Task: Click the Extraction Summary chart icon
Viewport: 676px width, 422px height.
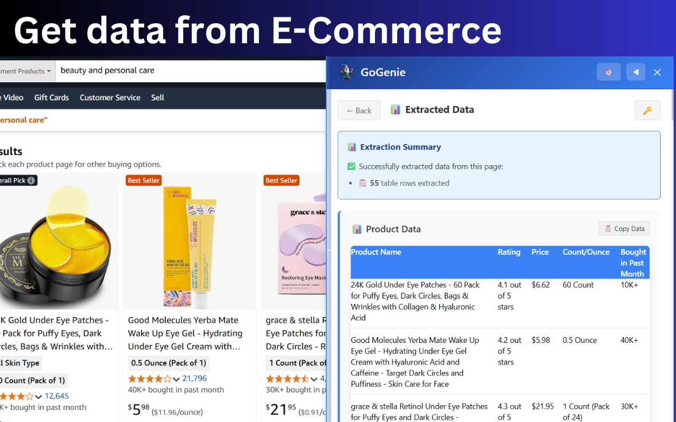Action: [x=352, y=147]
